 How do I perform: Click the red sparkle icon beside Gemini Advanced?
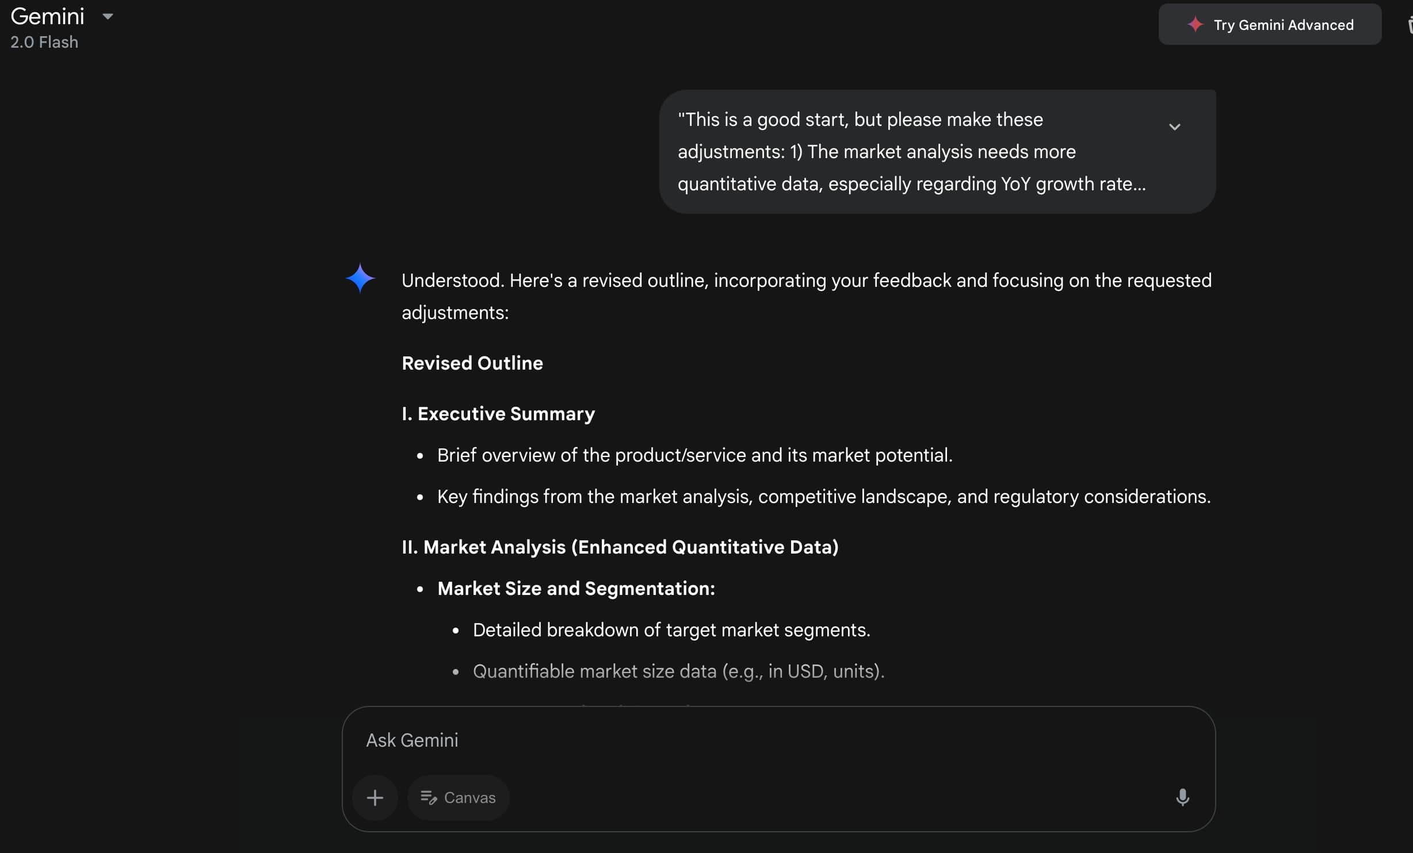[1196, 25]
